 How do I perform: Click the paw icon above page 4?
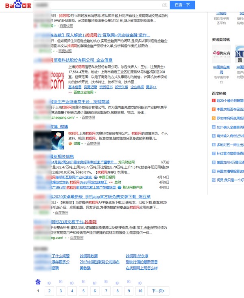click(72, 283)
